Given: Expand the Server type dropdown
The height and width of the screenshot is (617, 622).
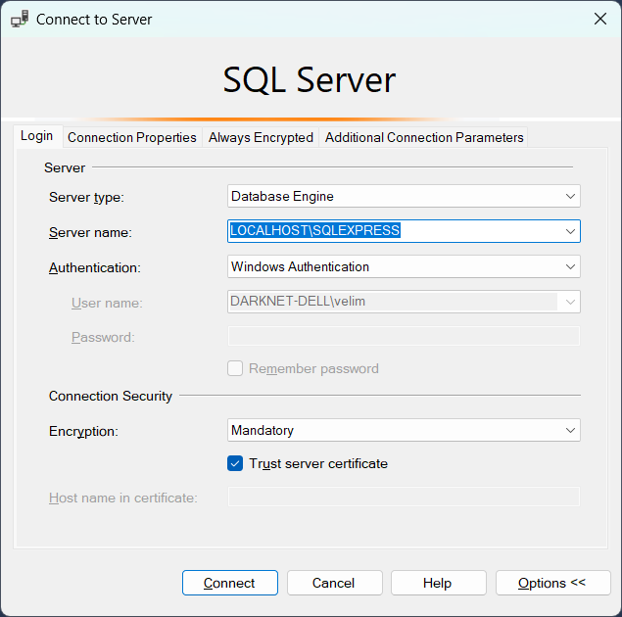Looking at the screenshot, I should [x=570, y=197].
